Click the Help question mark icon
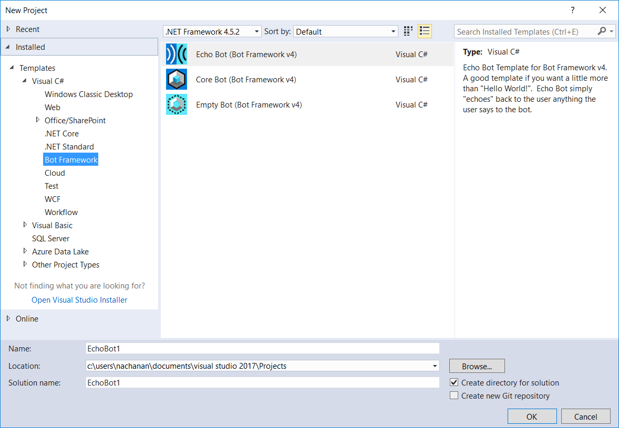The width and height of the screenshot is (619, 428). pos(573,10)
